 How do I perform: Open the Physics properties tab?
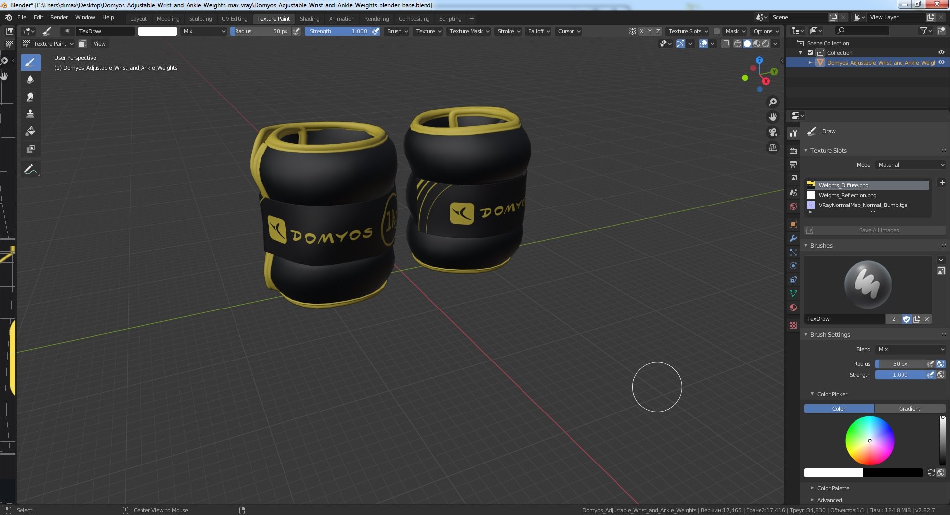[793, 266]
